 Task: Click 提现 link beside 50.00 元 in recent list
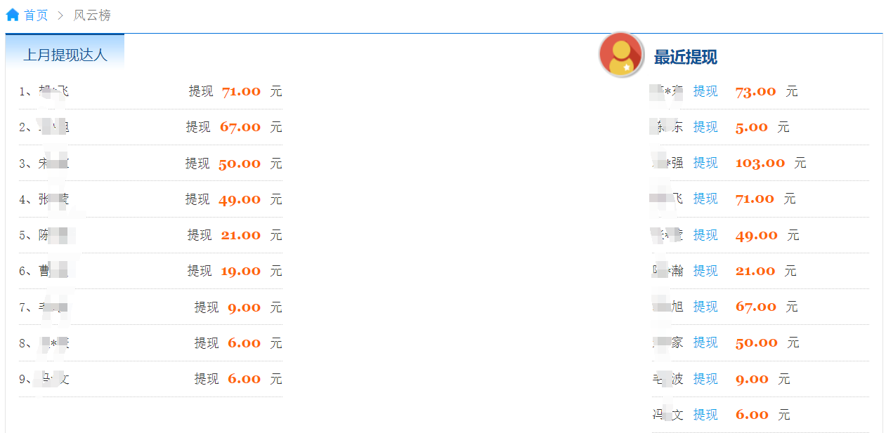coord(705,342)
